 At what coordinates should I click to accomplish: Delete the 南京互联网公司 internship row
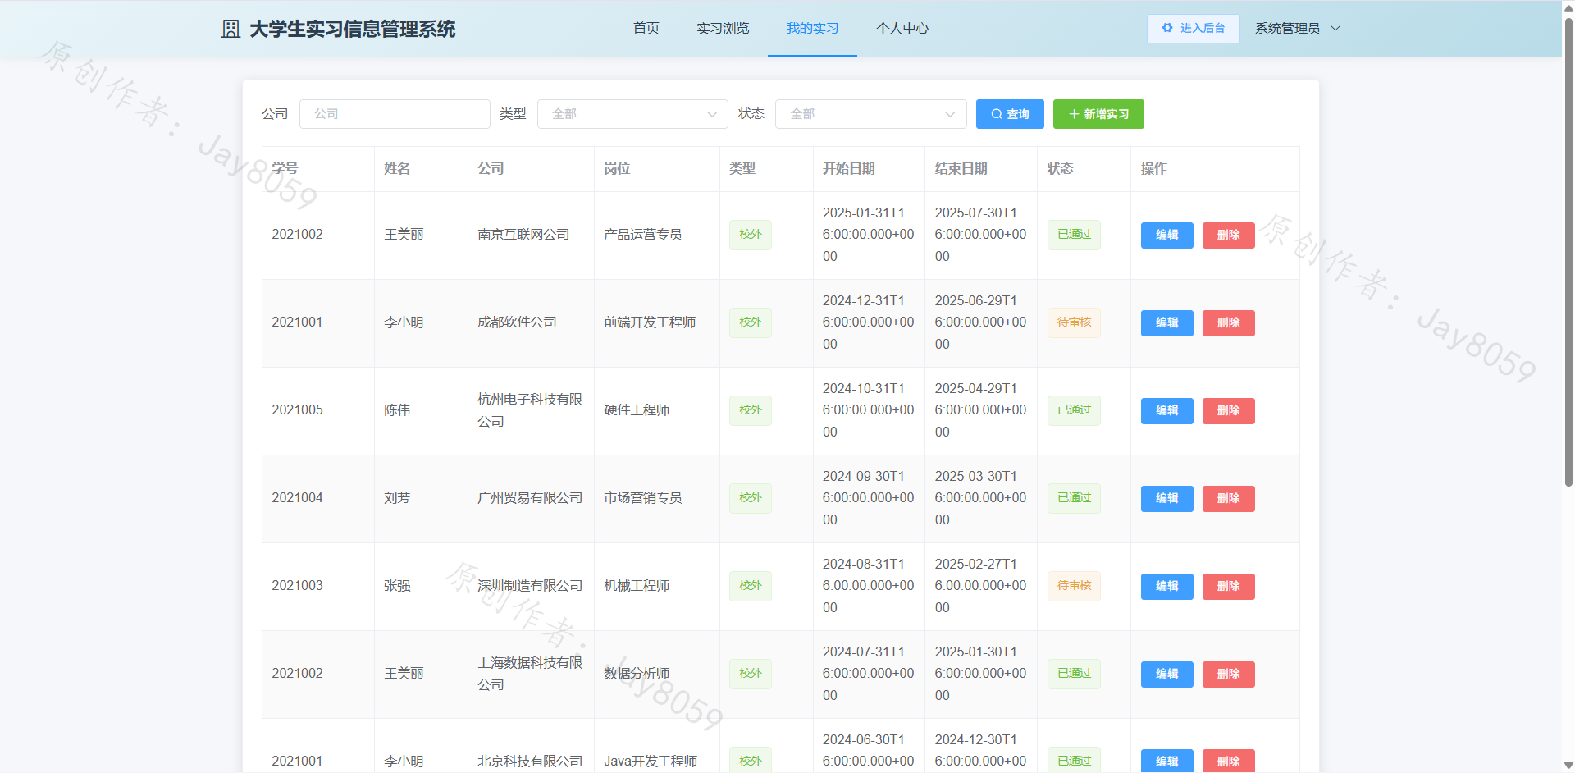pos(1228,236)
